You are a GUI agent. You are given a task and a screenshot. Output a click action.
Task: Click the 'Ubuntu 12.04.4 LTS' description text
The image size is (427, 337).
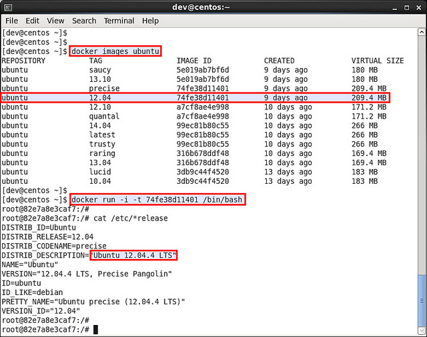point(135,256)
